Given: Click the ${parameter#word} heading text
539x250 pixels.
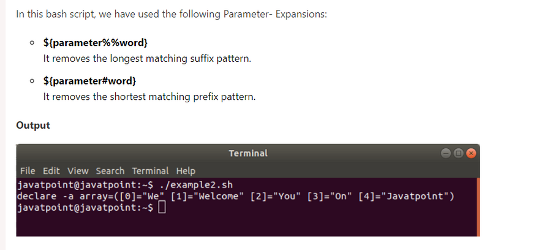Looking at the screenshot, I should [x=89, y=81].
